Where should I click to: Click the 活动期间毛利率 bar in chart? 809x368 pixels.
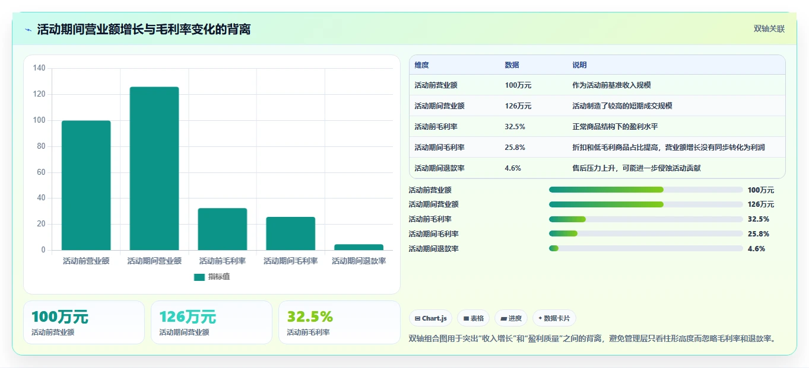(x=291, y=233)
